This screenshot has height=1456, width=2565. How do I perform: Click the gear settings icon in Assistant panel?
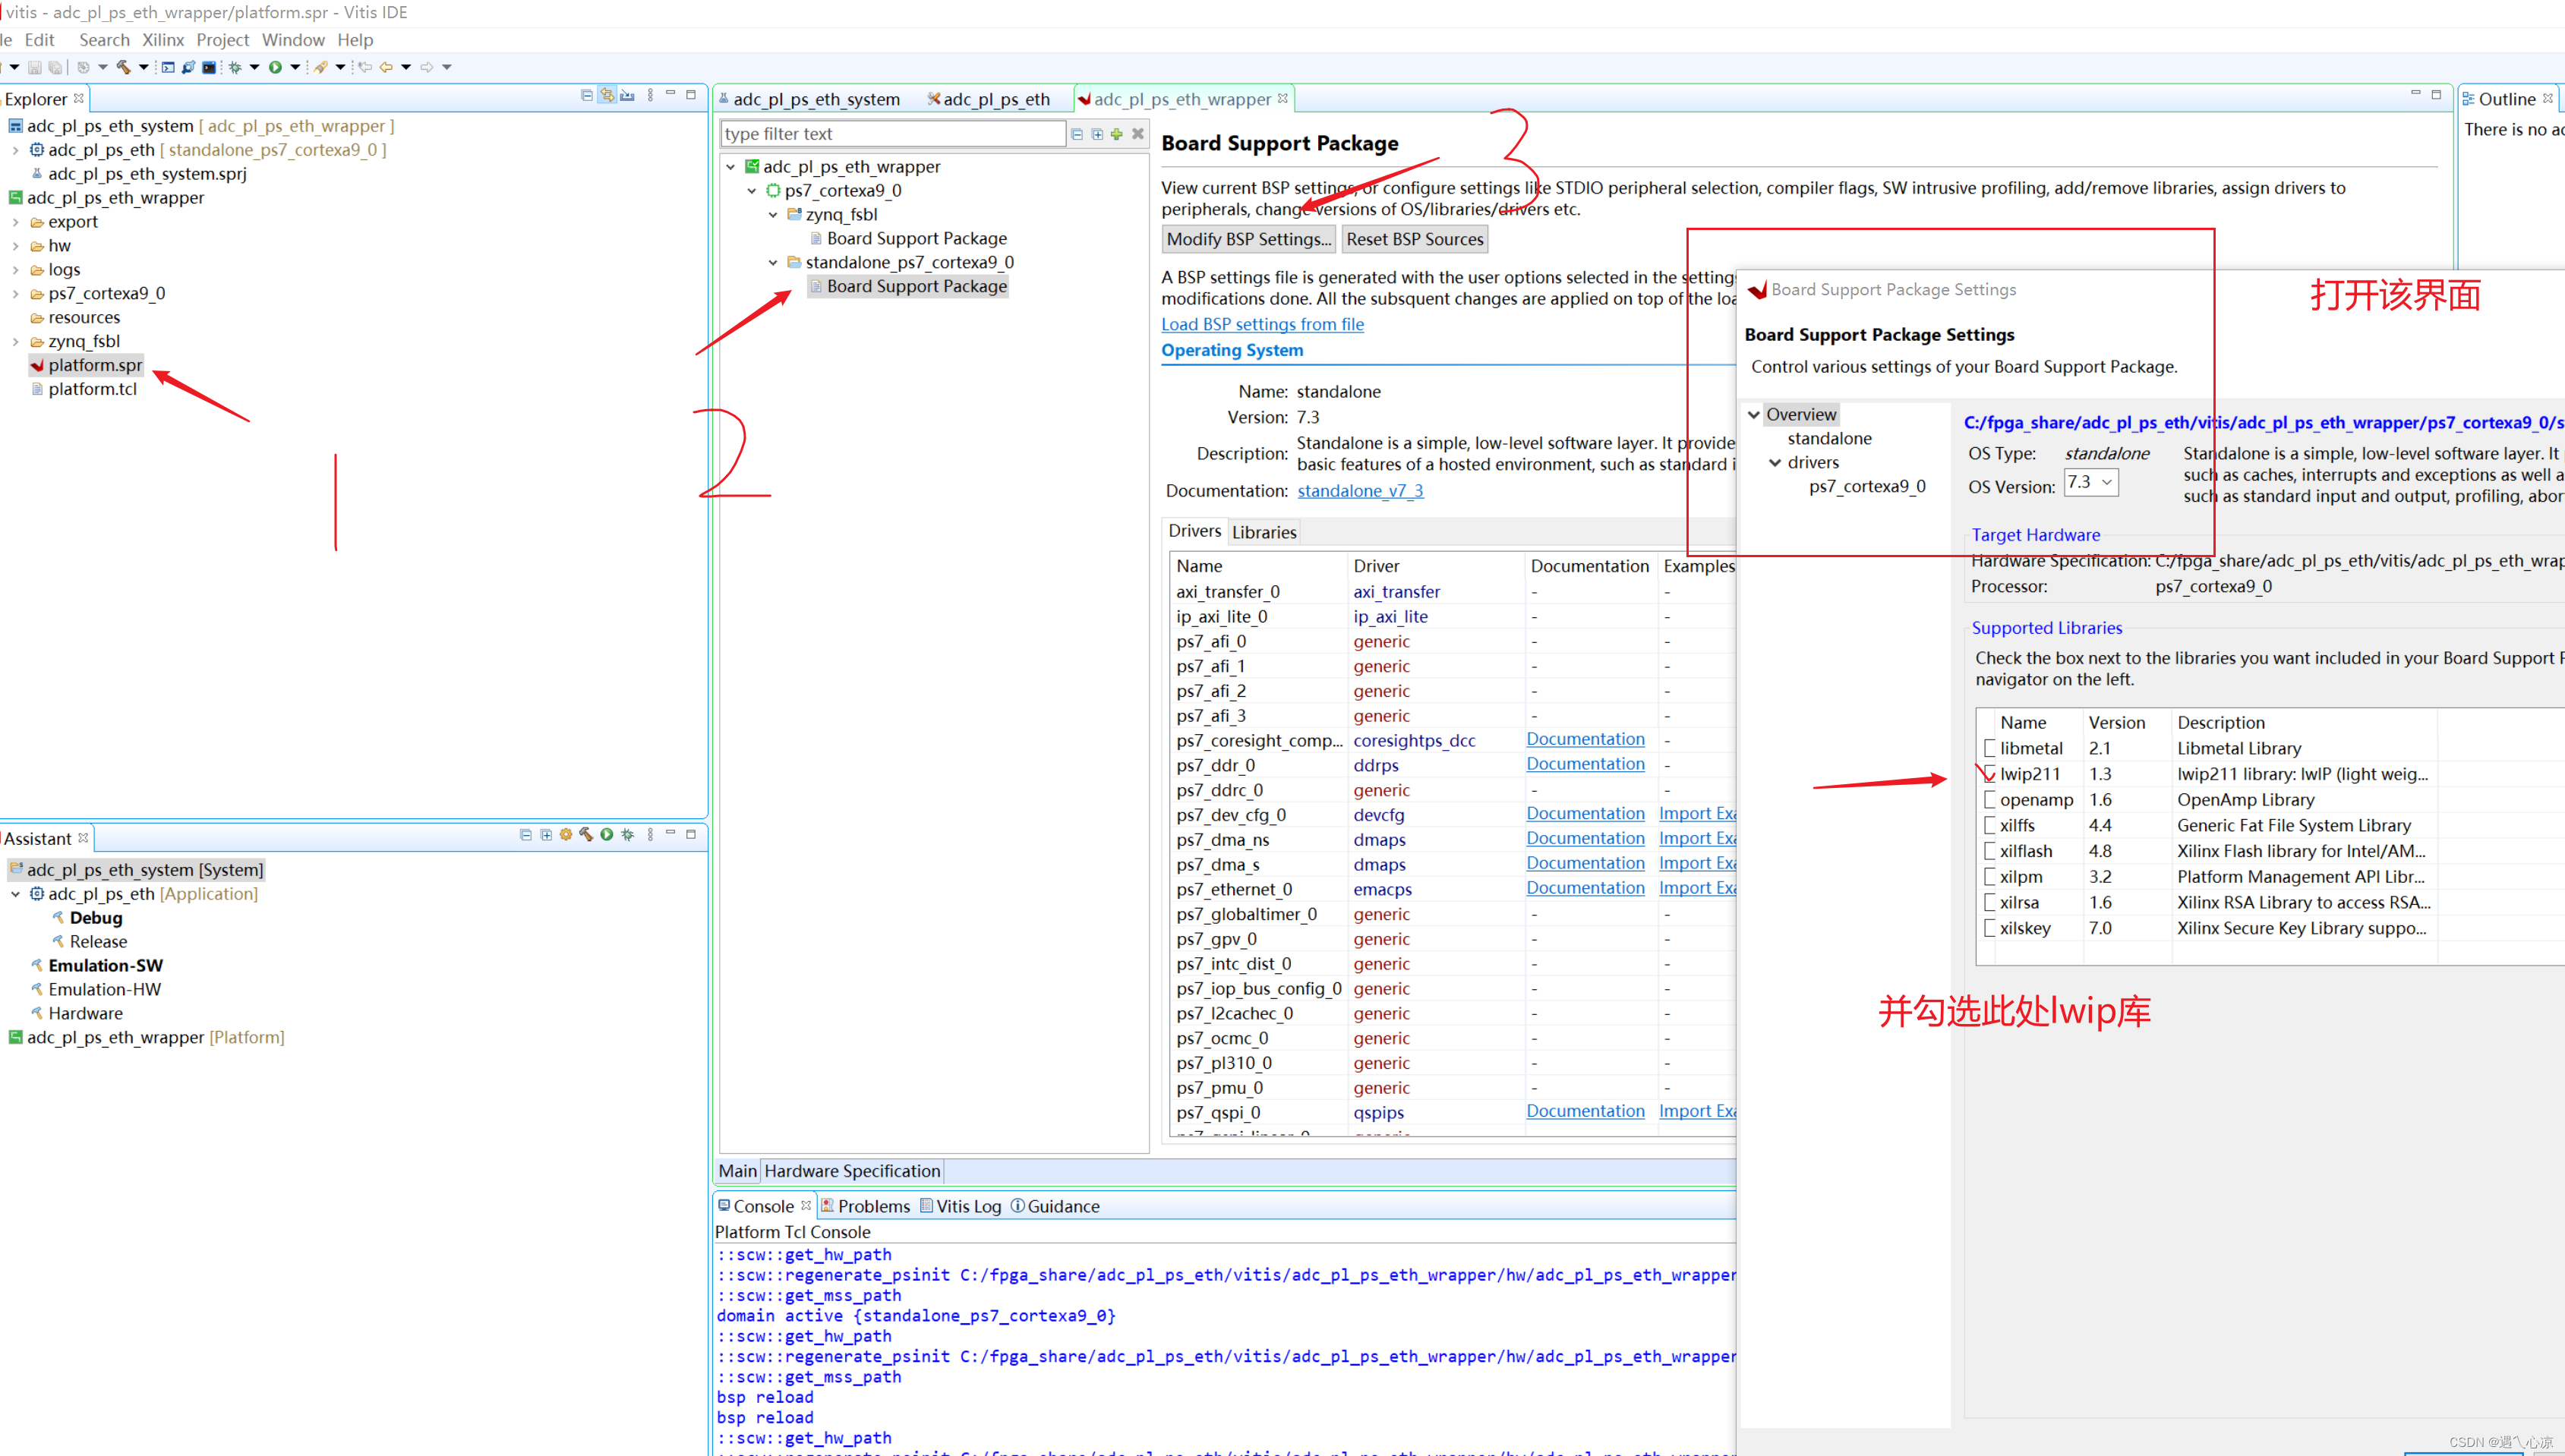pyautogui.click(x=566, y=835)
